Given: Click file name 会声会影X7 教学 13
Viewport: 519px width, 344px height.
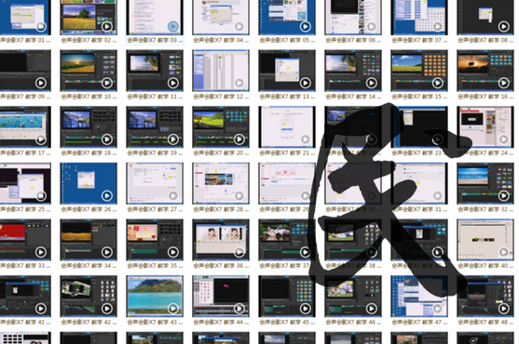Looking at the screenshot, I should pos(287,97).
